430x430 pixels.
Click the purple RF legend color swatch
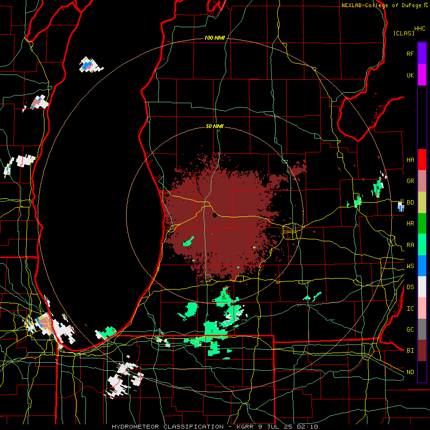click(422, 54)
